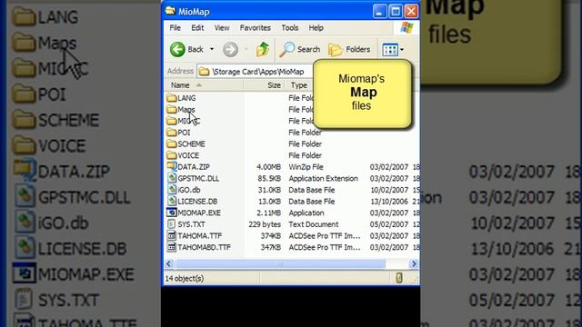Sort files by the Type column

tap(299, 85)
